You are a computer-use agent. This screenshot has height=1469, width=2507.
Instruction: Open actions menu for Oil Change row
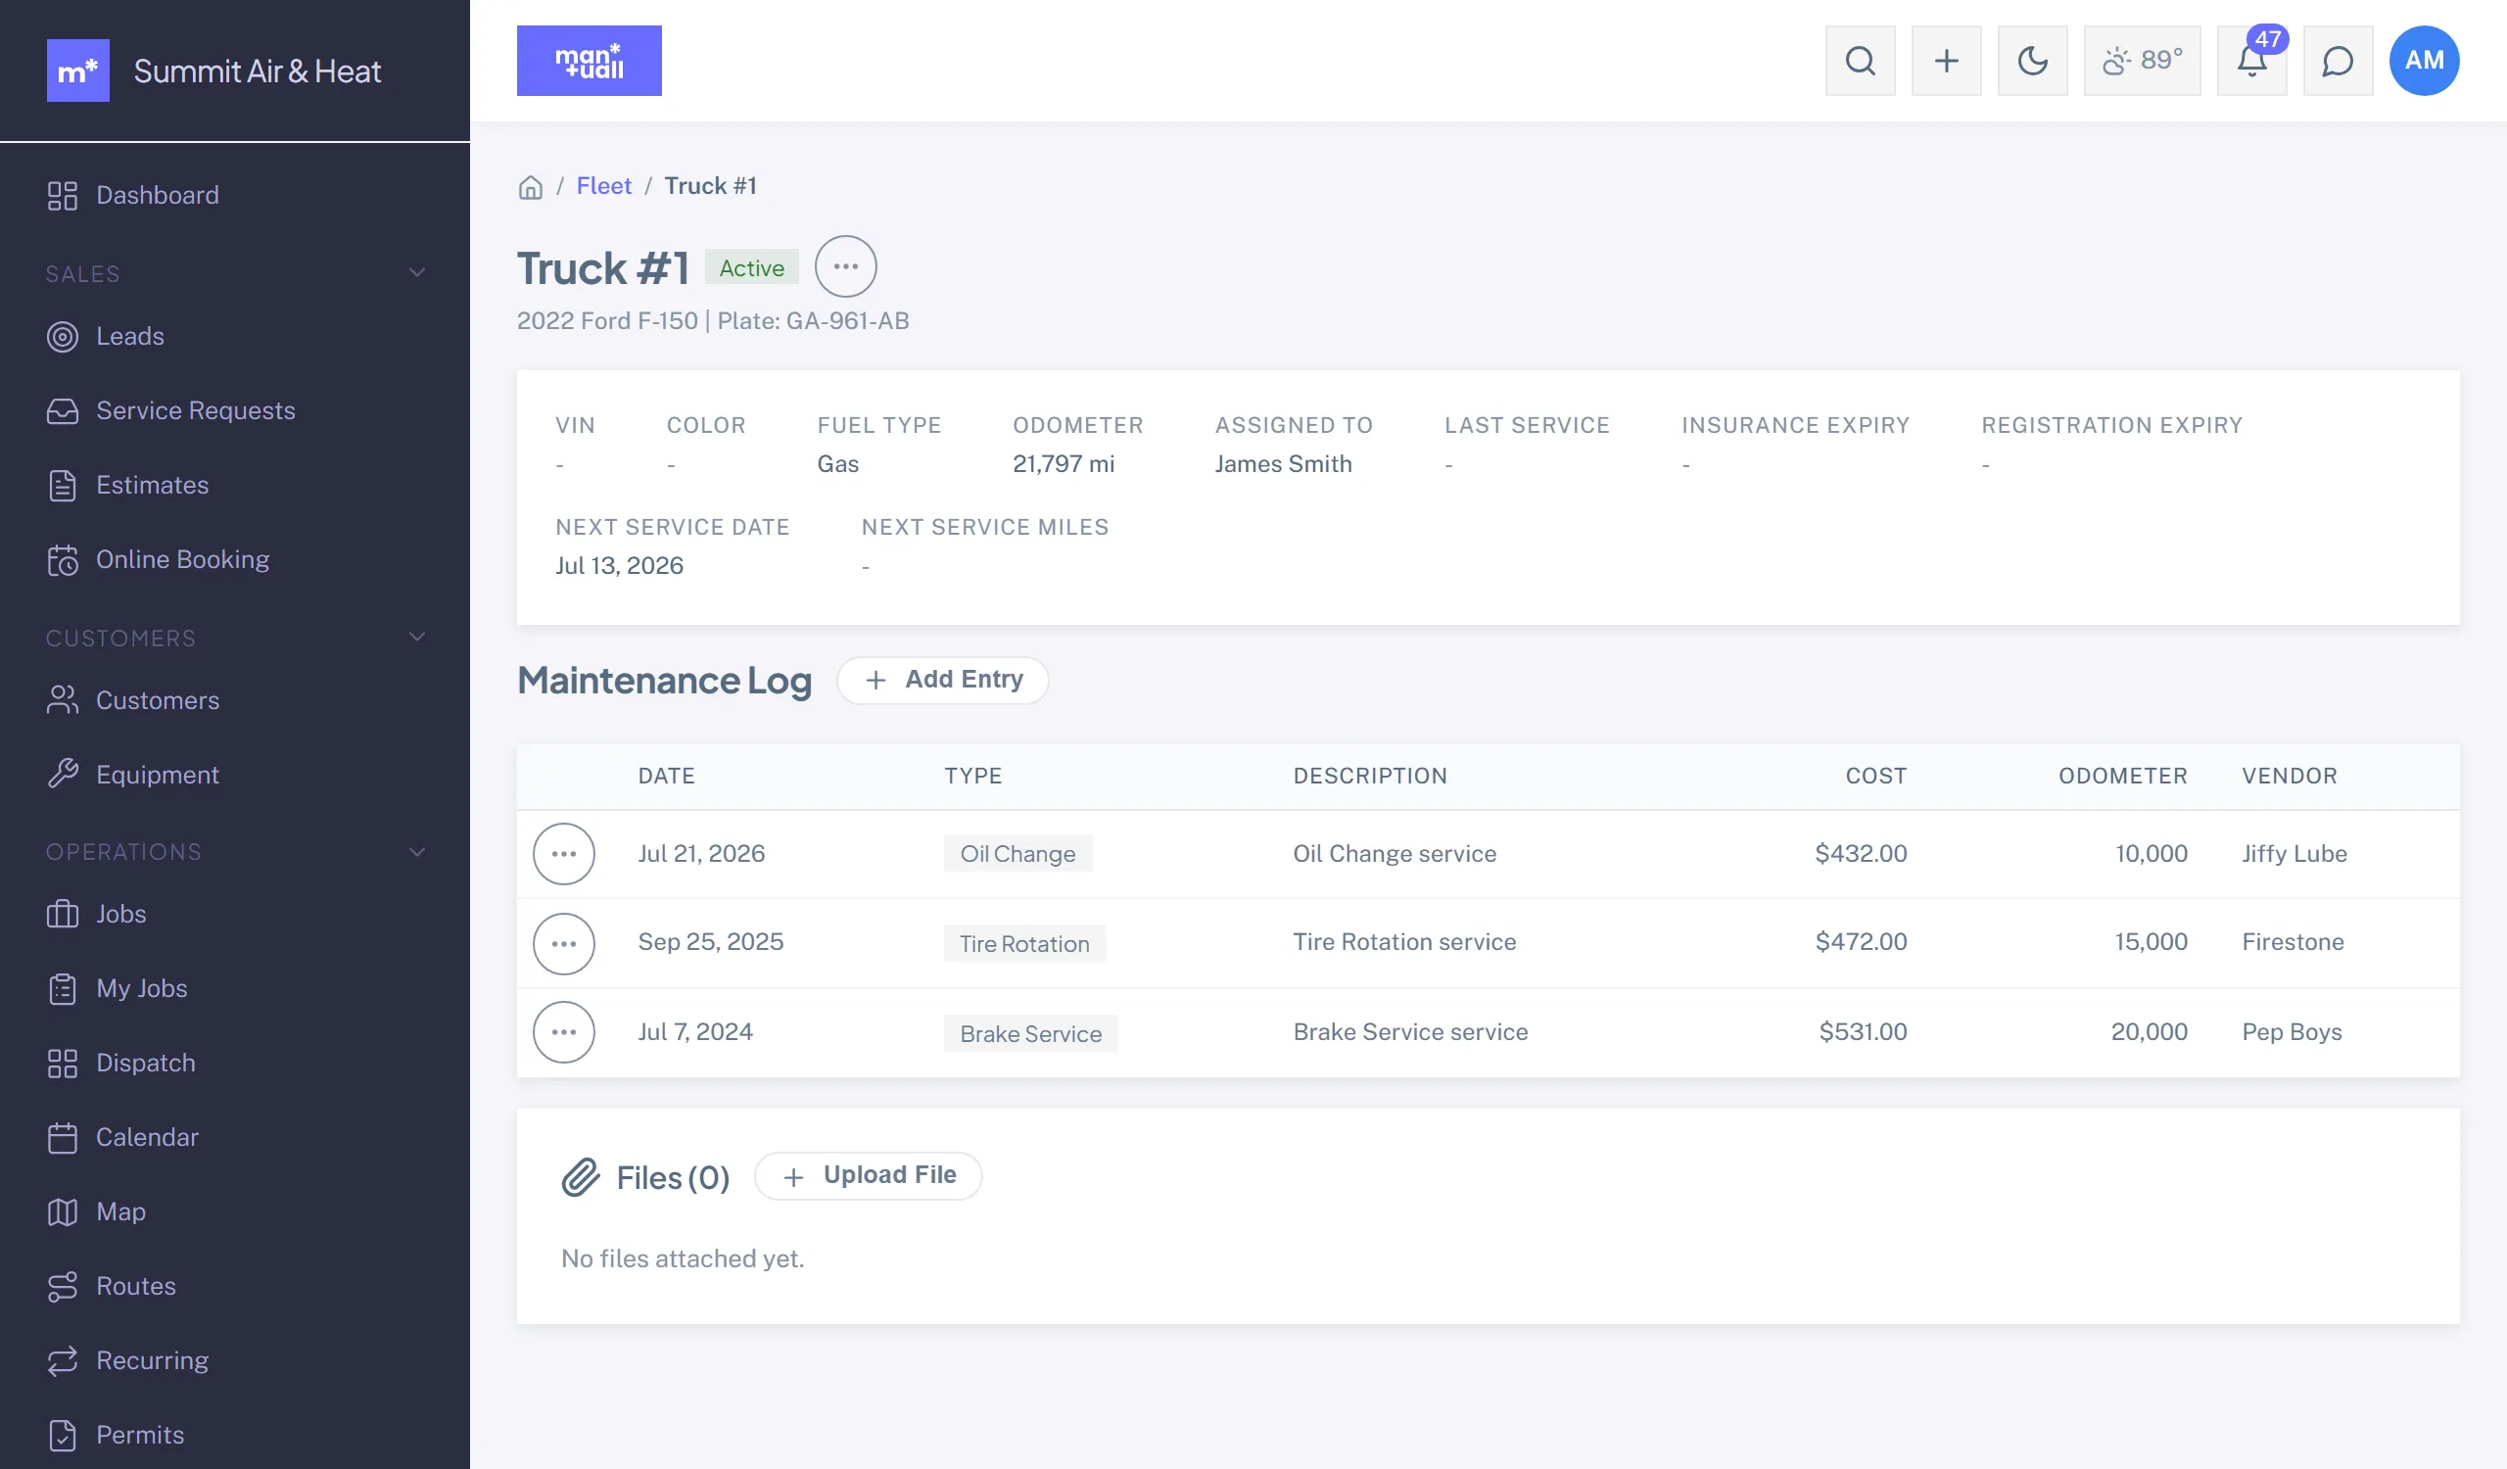click(564, 853)
